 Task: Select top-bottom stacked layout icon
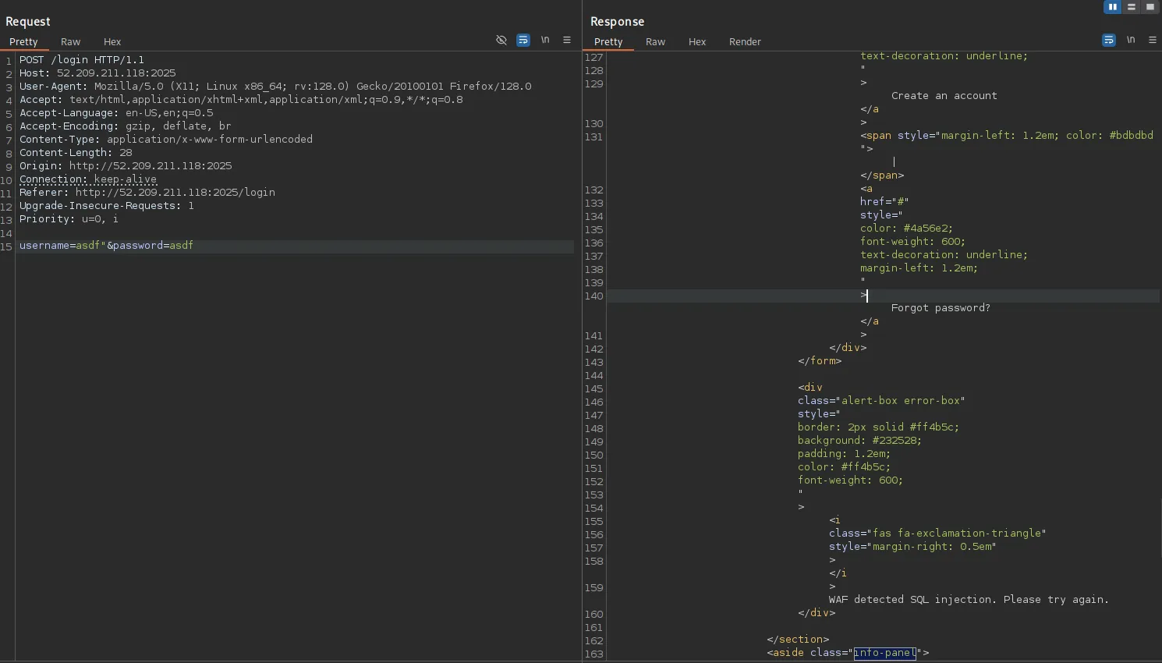tap(1131, 7)
